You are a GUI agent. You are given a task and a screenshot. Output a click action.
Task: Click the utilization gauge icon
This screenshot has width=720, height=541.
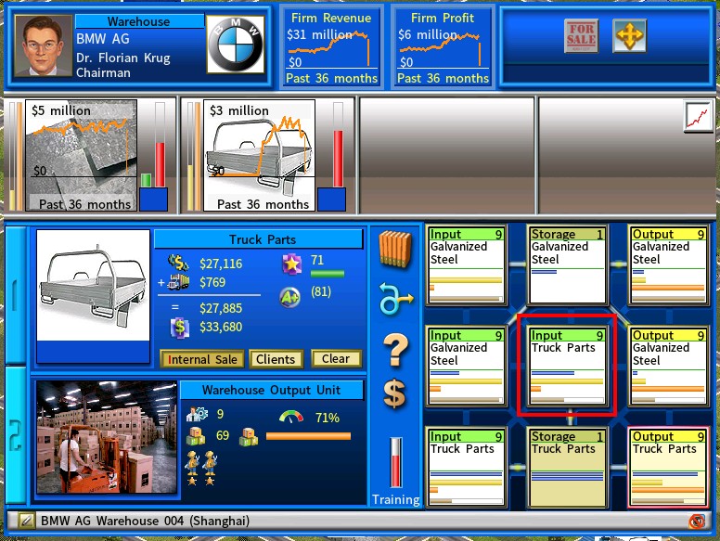291,417
